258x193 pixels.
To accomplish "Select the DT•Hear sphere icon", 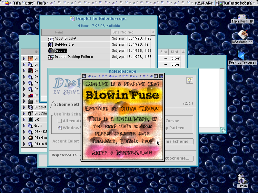I will click(x=31, y=138).
